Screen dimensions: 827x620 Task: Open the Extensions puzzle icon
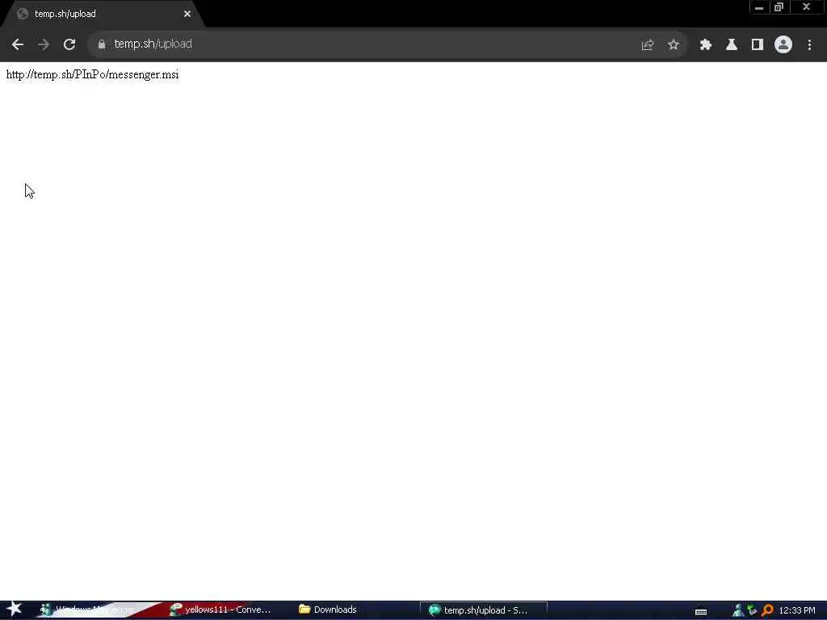[706, 45]
